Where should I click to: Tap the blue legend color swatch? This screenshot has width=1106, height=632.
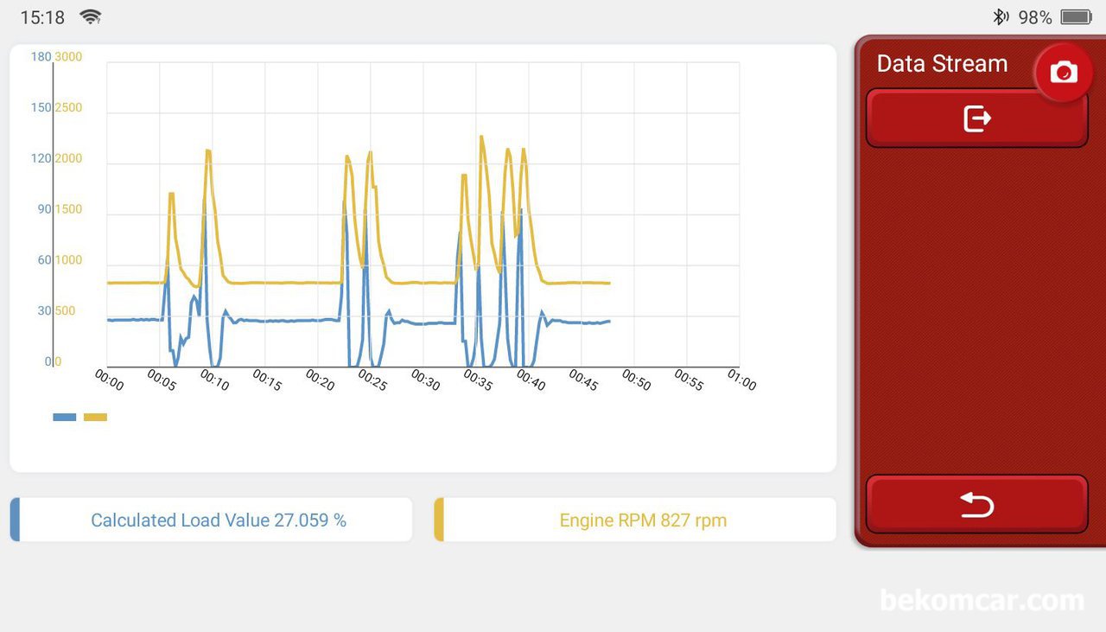click(x=65, y=417)
